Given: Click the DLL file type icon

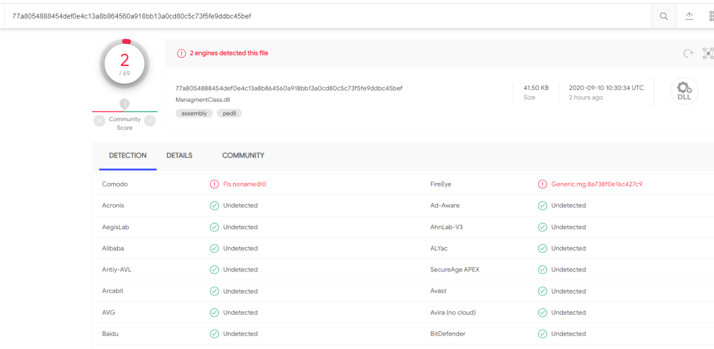Looking at the screenshot, I should tap(684, 91).
